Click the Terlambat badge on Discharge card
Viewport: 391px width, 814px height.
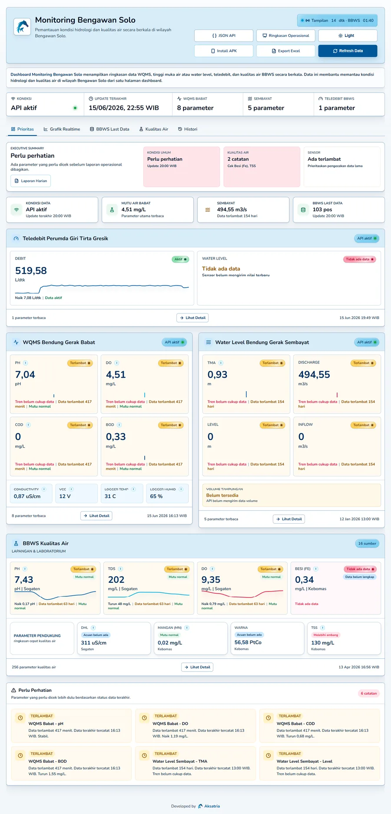point(363,363)
